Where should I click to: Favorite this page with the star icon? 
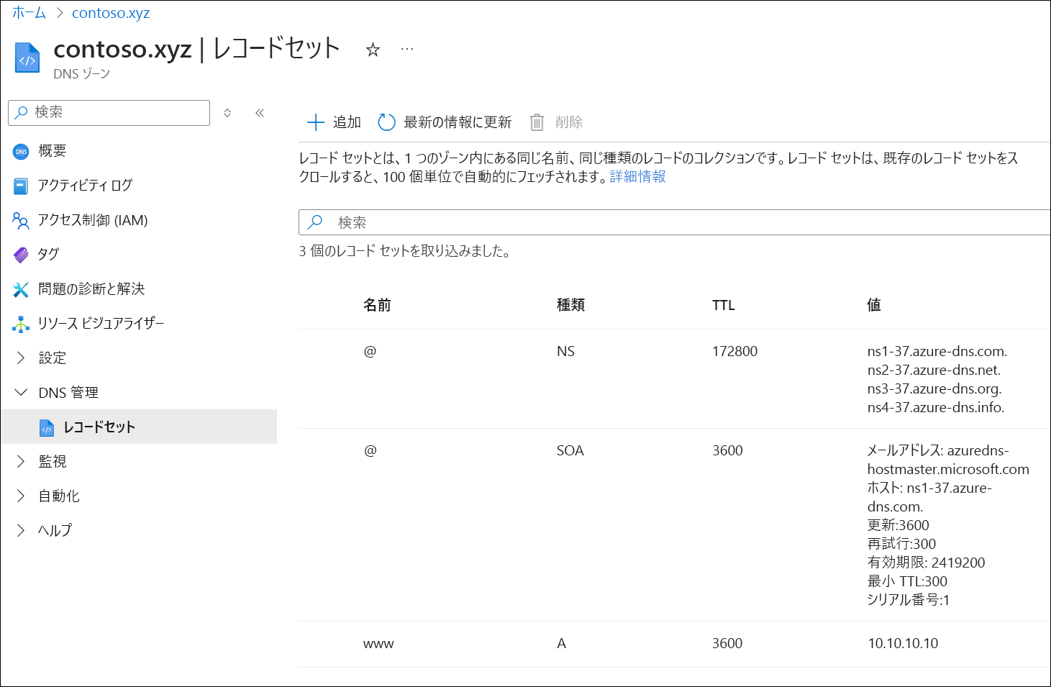point(373,50)
